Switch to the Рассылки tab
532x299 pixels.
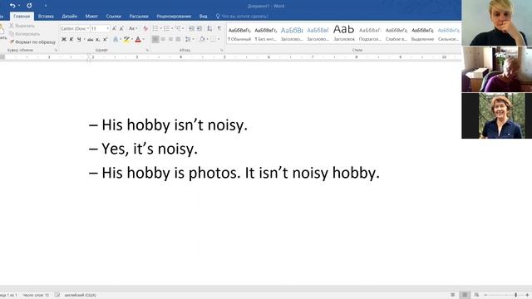139,17
